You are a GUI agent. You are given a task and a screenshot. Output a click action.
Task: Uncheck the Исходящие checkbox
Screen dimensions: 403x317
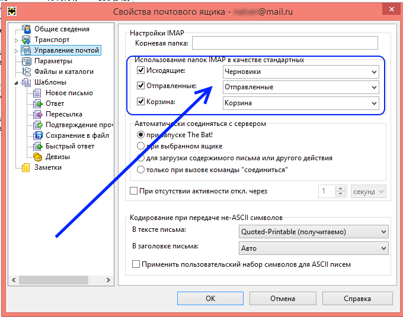coord(141,70)
